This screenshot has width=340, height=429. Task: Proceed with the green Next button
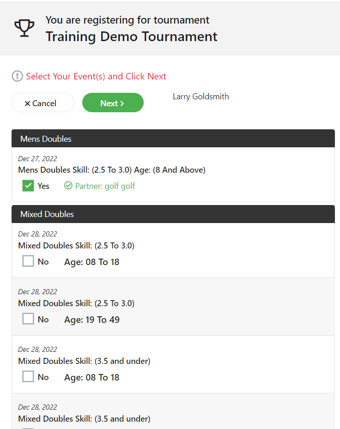click(113, 103)
